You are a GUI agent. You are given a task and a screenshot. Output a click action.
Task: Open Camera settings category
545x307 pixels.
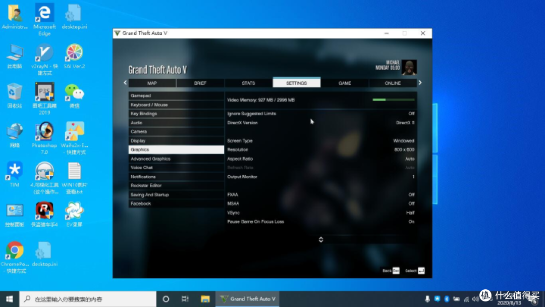[176, 132]
